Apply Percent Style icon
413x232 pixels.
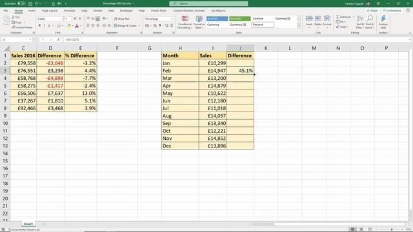(155, 26)
